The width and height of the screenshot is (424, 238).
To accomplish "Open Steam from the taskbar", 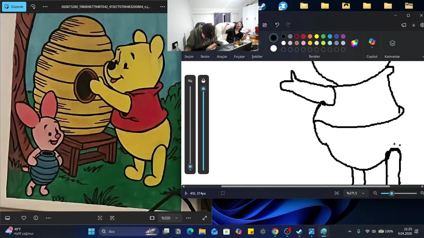I will (299, 231).
